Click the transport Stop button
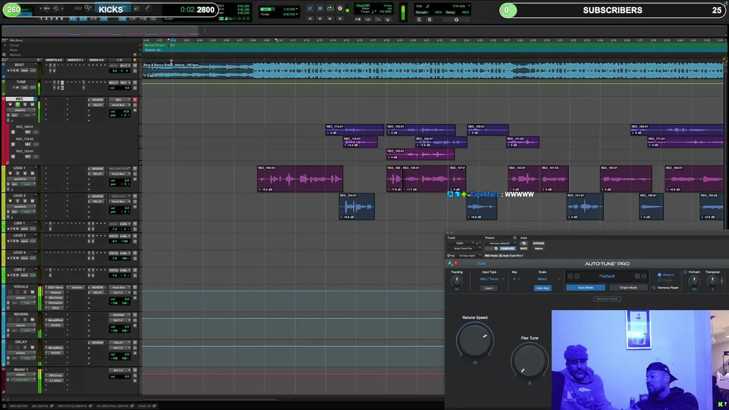This screenshot has height=410, width=729. [320, 8]
